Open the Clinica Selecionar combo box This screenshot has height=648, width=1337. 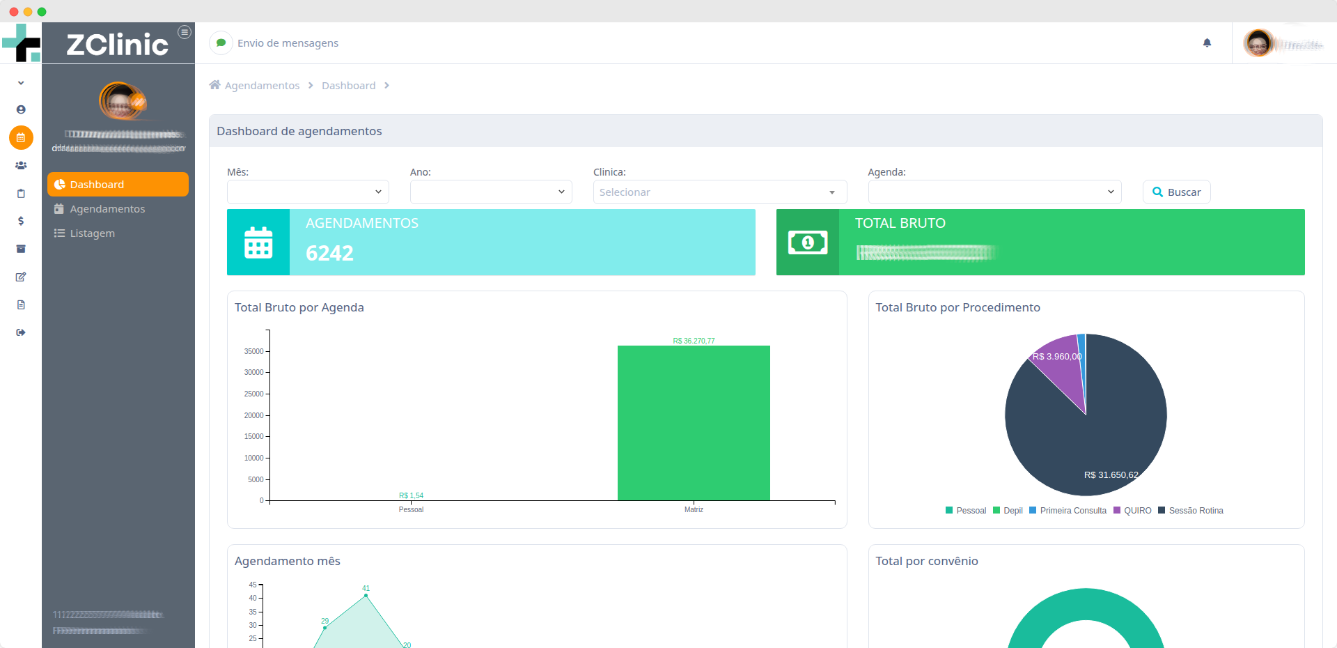720,192
